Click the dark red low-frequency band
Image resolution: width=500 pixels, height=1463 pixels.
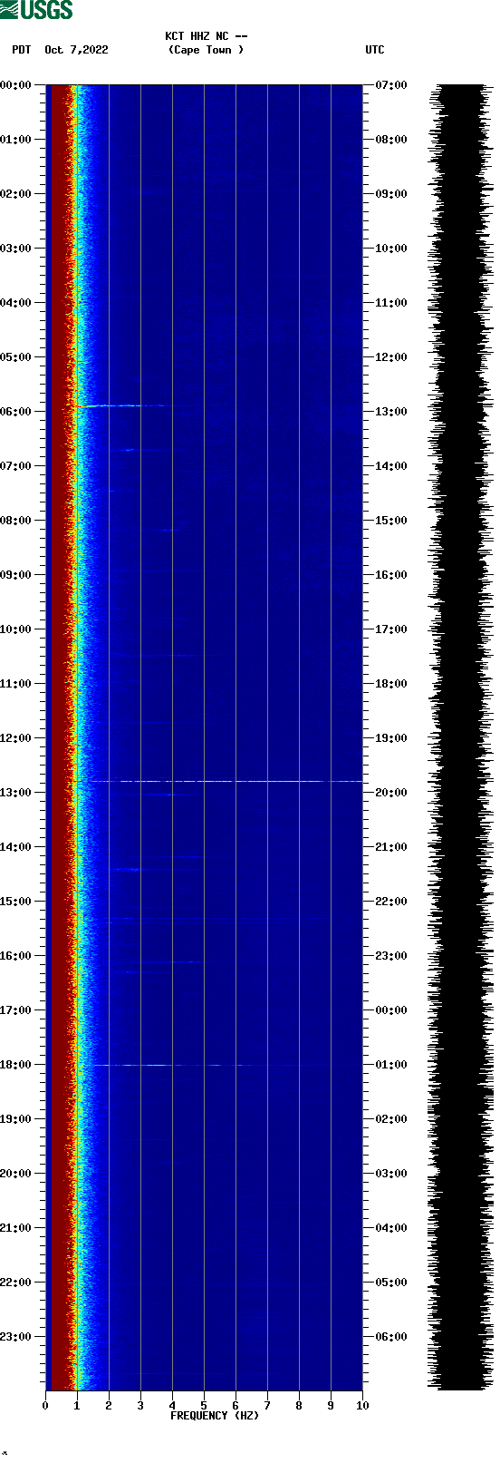point(60,737)
